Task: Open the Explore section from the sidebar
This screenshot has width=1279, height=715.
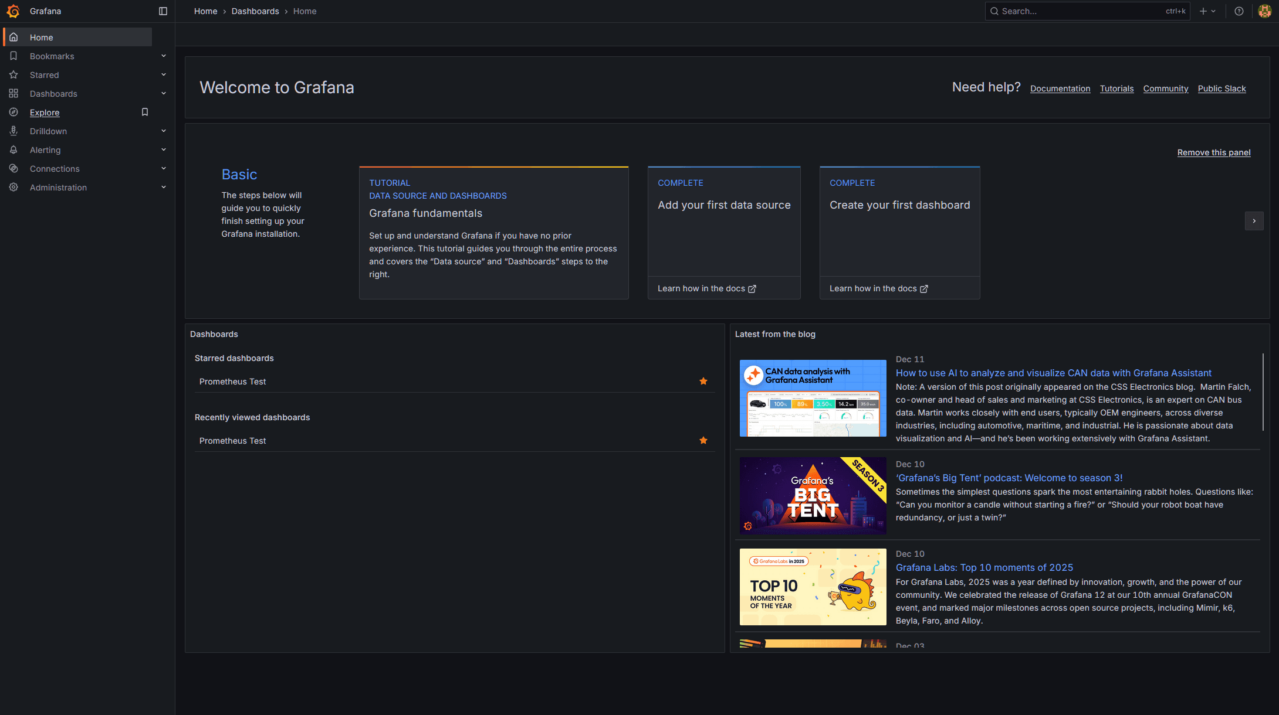Action: tap(45, 112)
